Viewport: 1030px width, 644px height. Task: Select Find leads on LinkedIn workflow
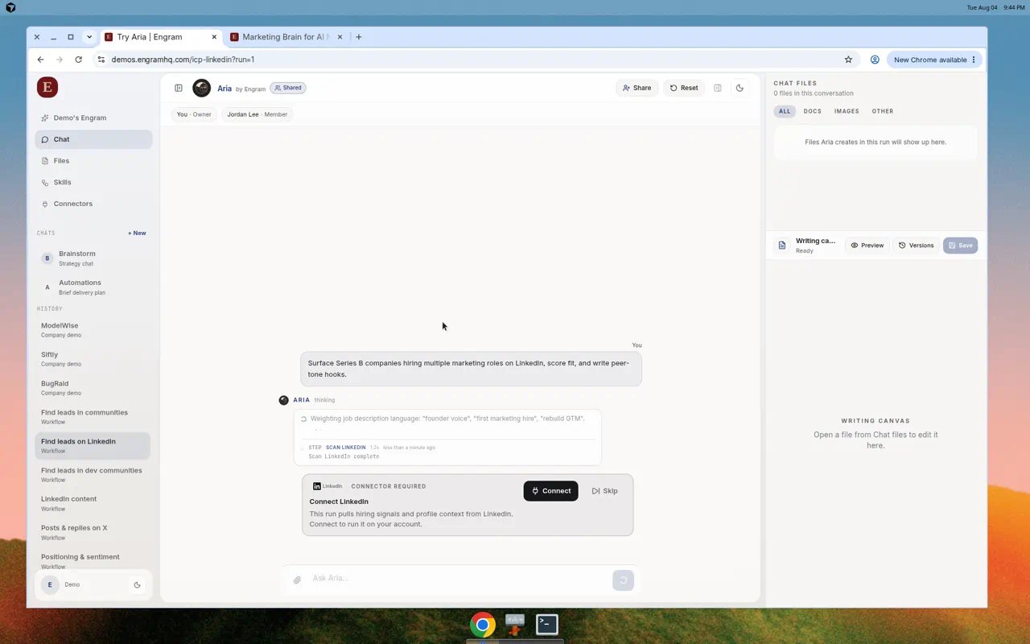tap(93, 446)
